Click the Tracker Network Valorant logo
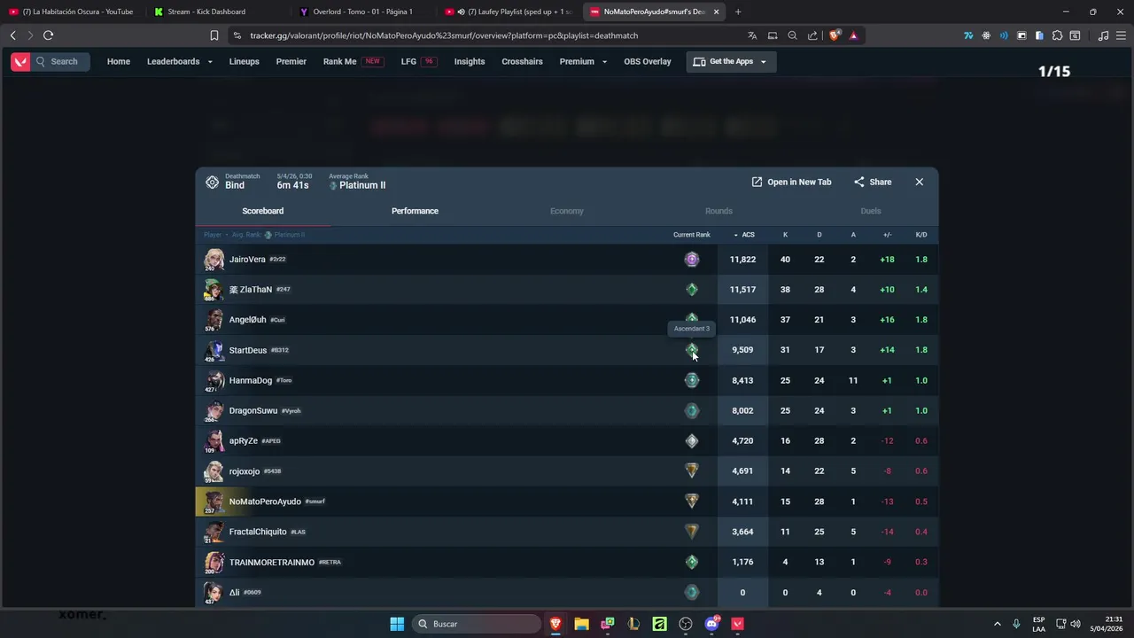The image size is (1134, 638). (19, 61)
